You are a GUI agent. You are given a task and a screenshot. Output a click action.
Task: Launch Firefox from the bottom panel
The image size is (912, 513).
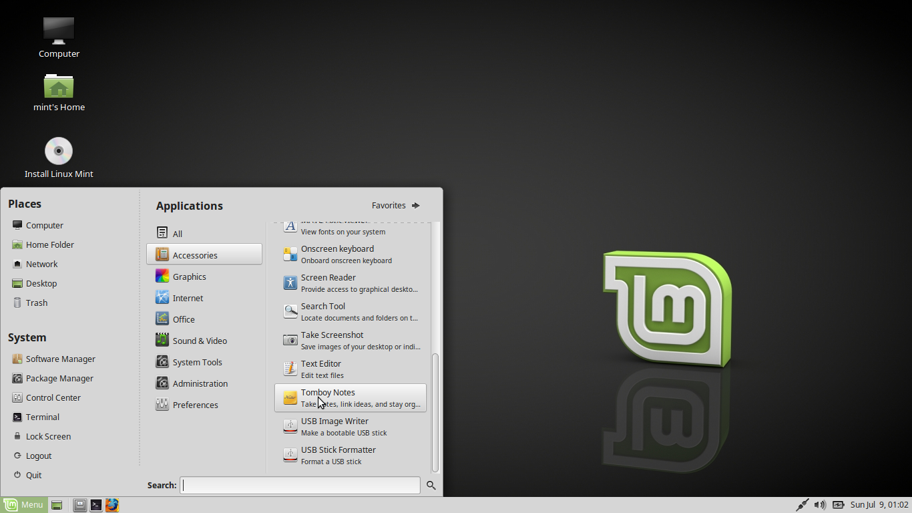[112, 505]
